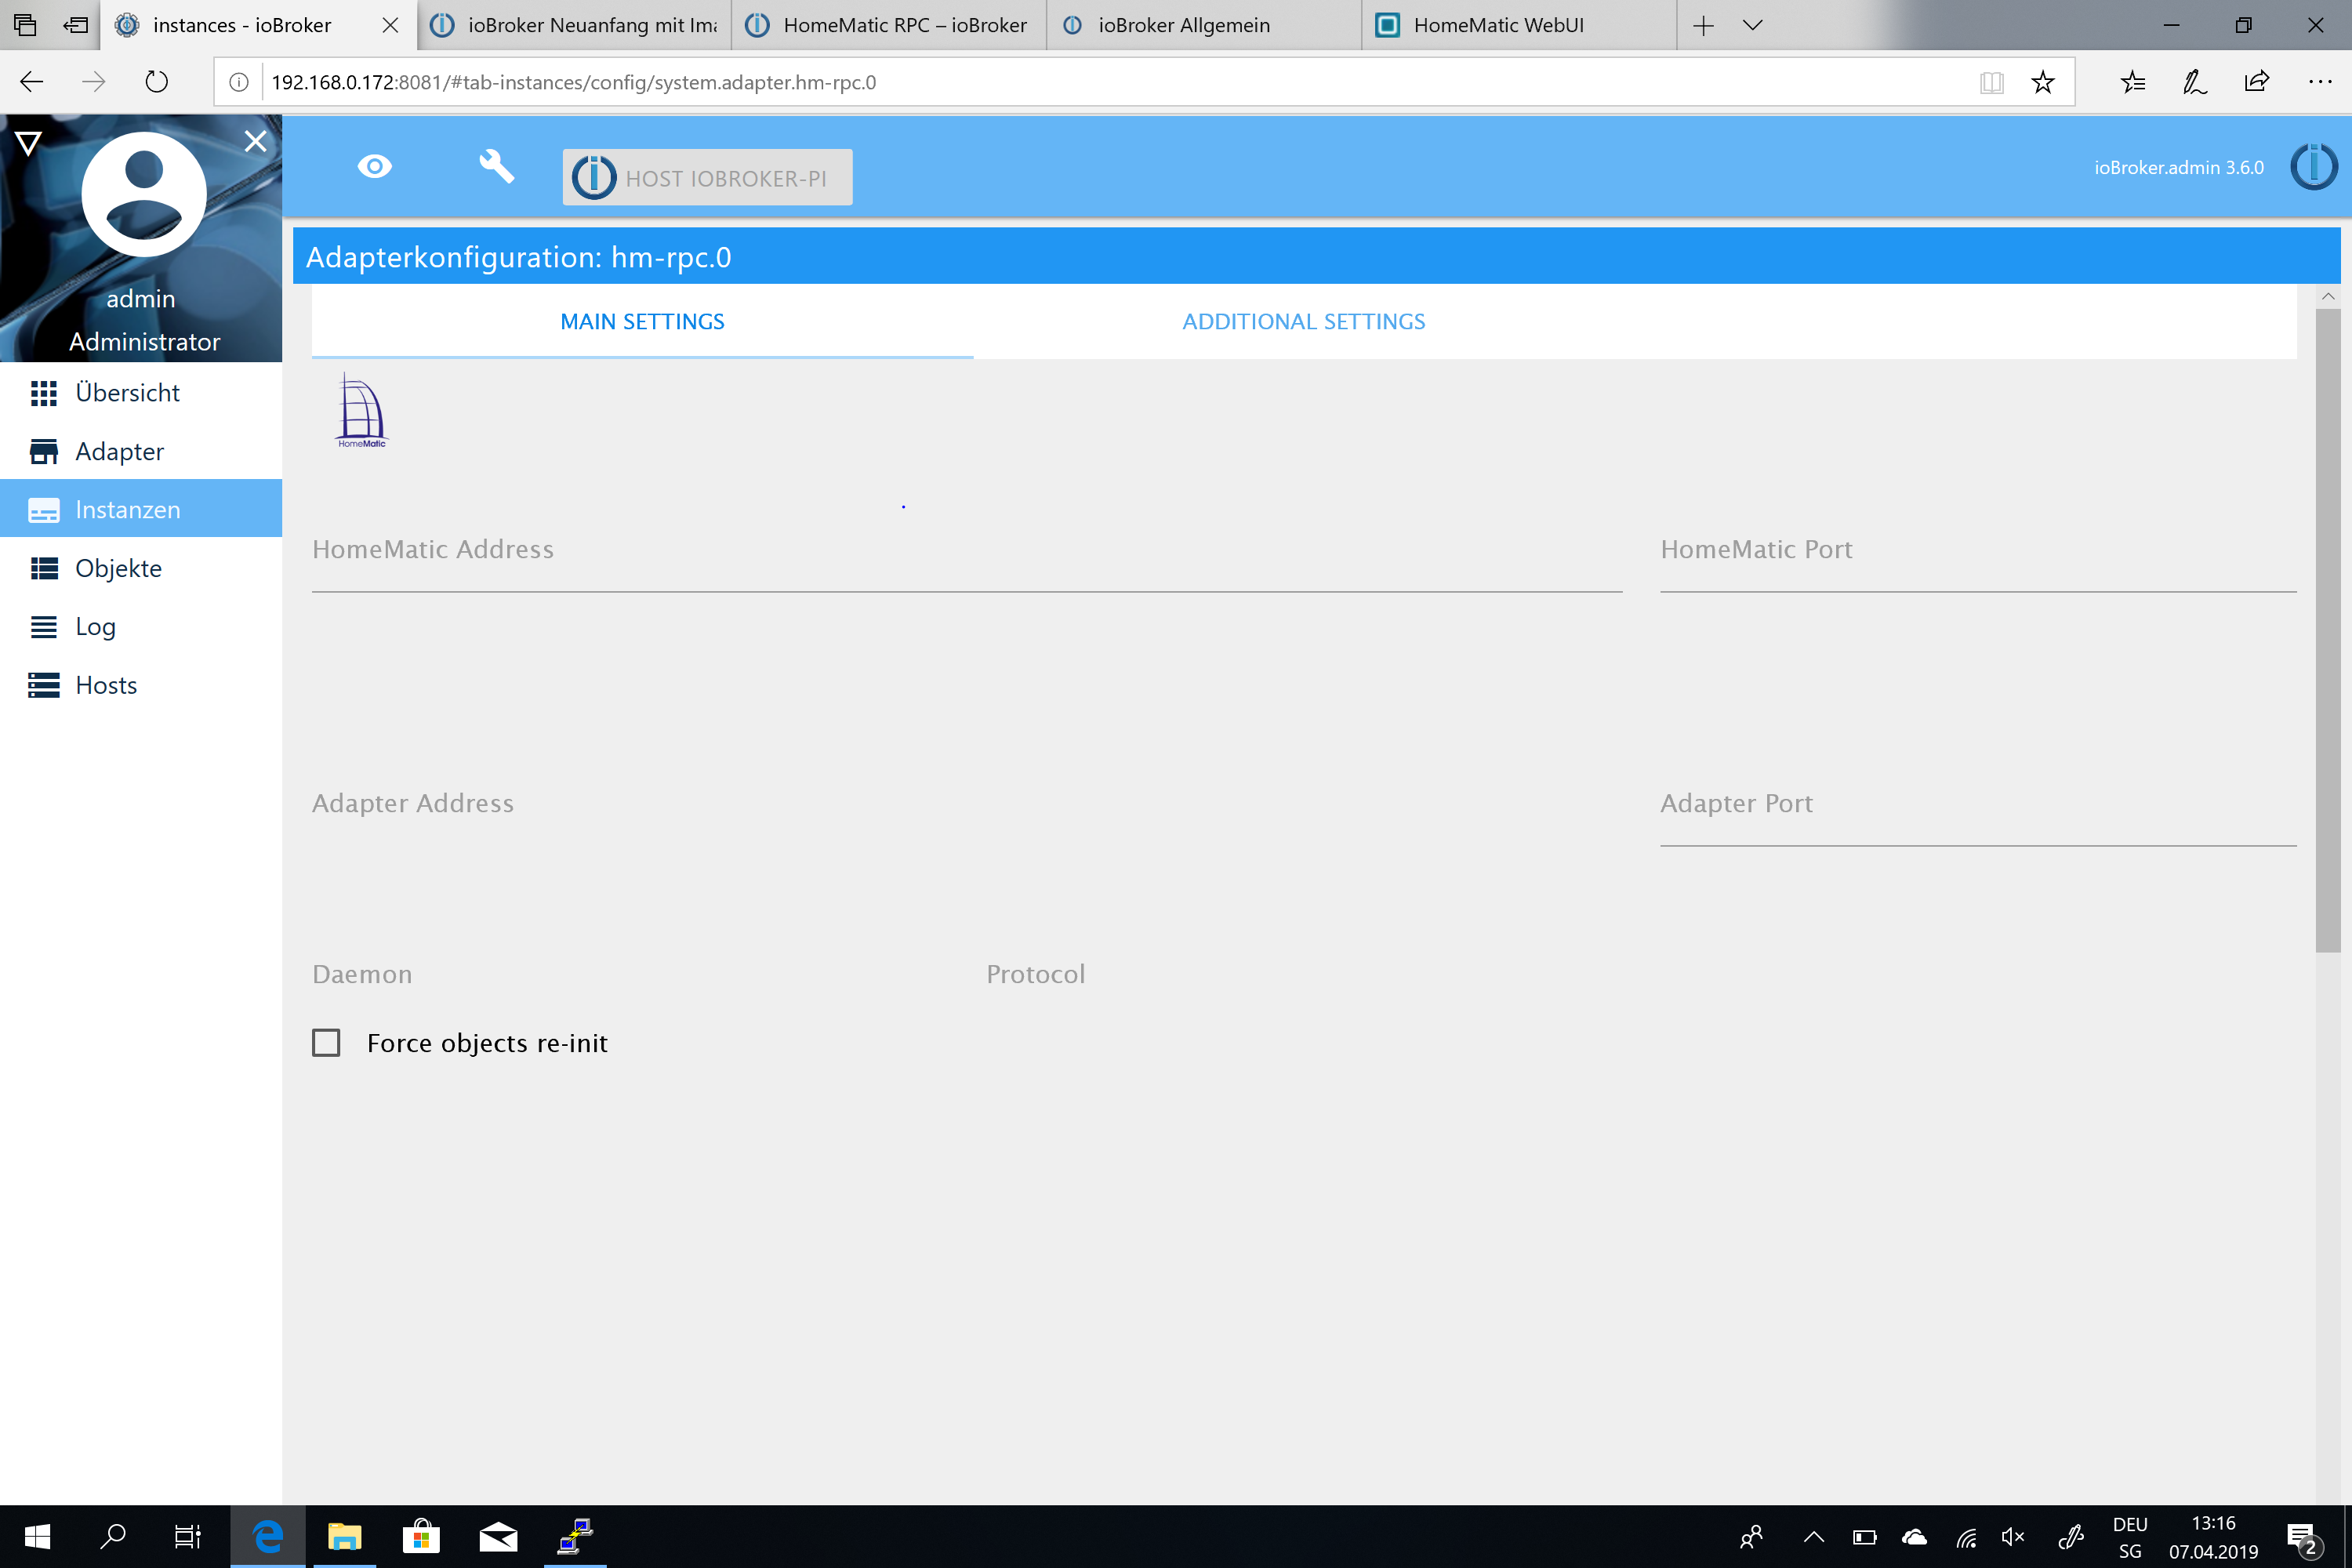Click the HomeMatic Port field
This screenshot has height=1568, width=2352.
point(1977,574)
